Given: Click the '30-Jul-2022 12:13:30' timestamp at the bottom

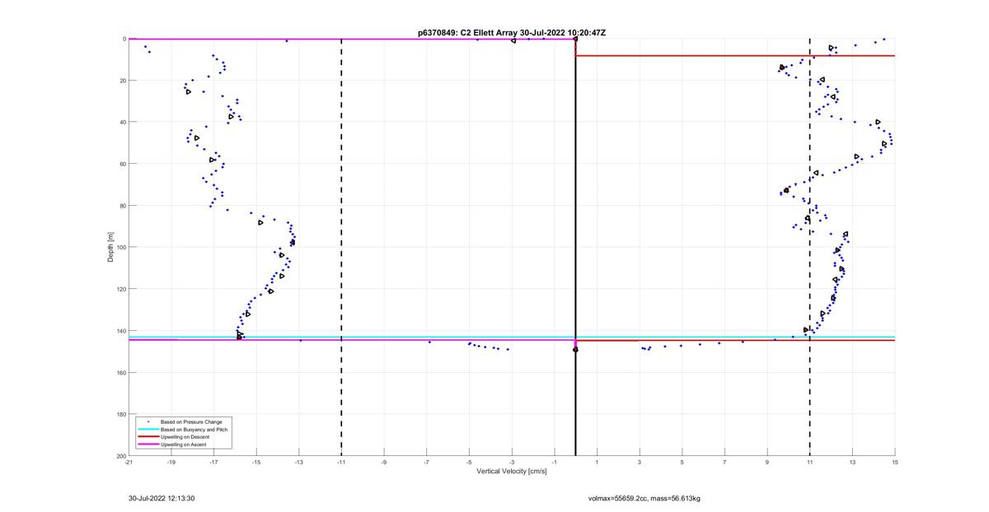Looking at the screenshot, I should pos(162,498).
